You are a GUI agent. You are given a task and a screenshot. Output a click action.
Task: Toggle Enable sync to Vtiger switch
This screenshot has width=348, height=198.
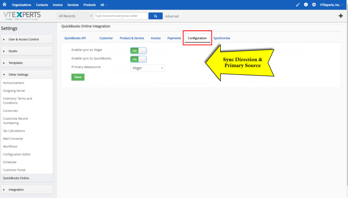click(138, 51)
